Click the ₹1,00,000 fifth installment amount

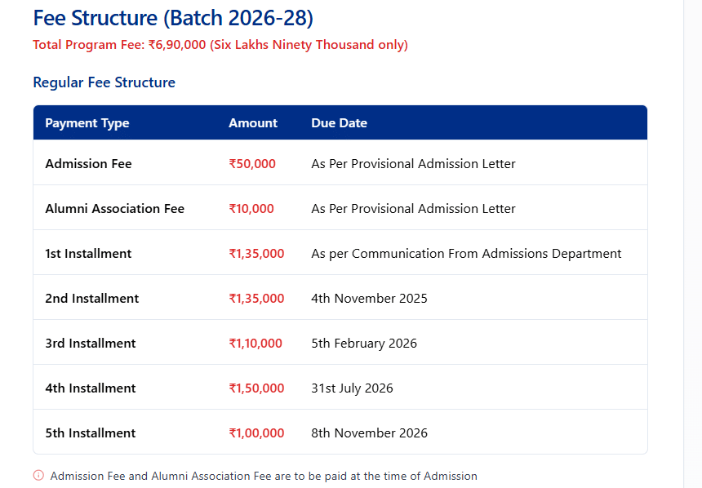pyautogui.click(x=256, y=433)
